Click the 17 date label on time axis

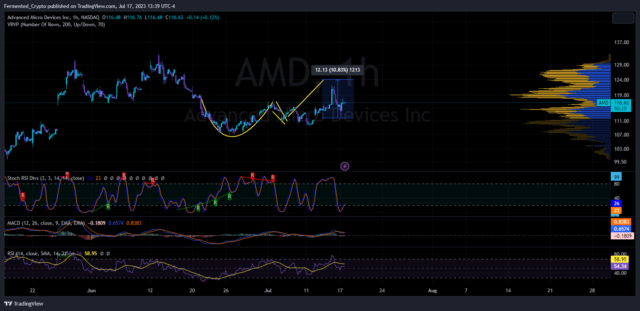point(340,290)
